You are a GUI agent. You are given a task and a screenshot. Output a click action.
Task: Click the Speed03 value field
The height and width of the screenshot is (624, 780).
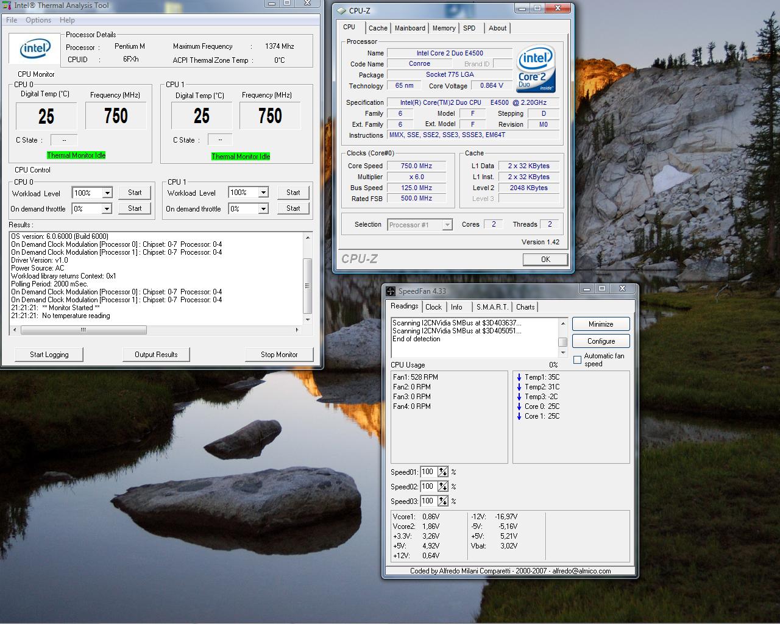pyautogui.click(x=428, y=502)
